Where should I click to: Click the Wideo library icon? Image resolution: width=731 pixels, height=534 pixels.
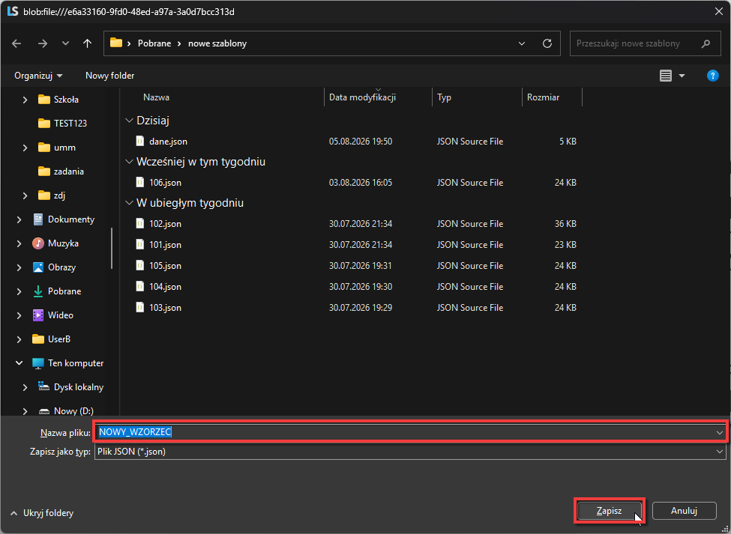coord(37,315)
